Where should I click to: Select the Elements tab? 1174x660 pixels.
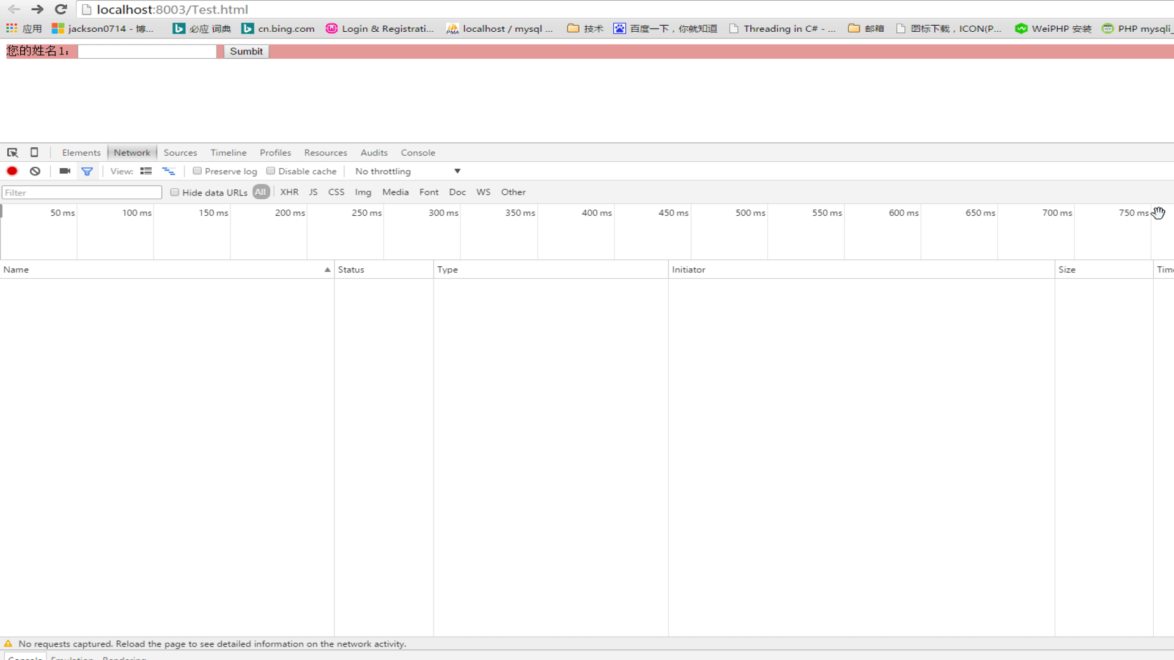[x=81, y=152]
